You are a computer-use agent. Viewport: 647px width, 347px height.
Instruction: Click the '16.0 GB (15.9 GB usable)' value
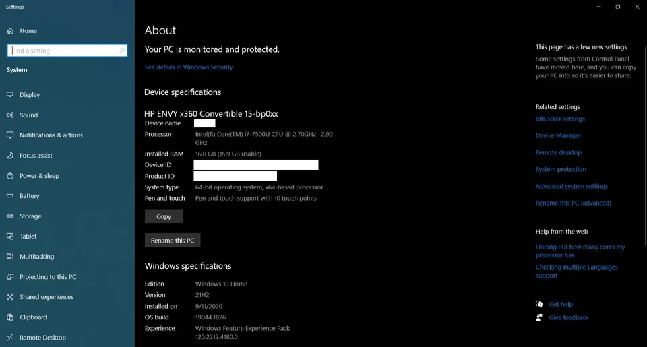228,154
